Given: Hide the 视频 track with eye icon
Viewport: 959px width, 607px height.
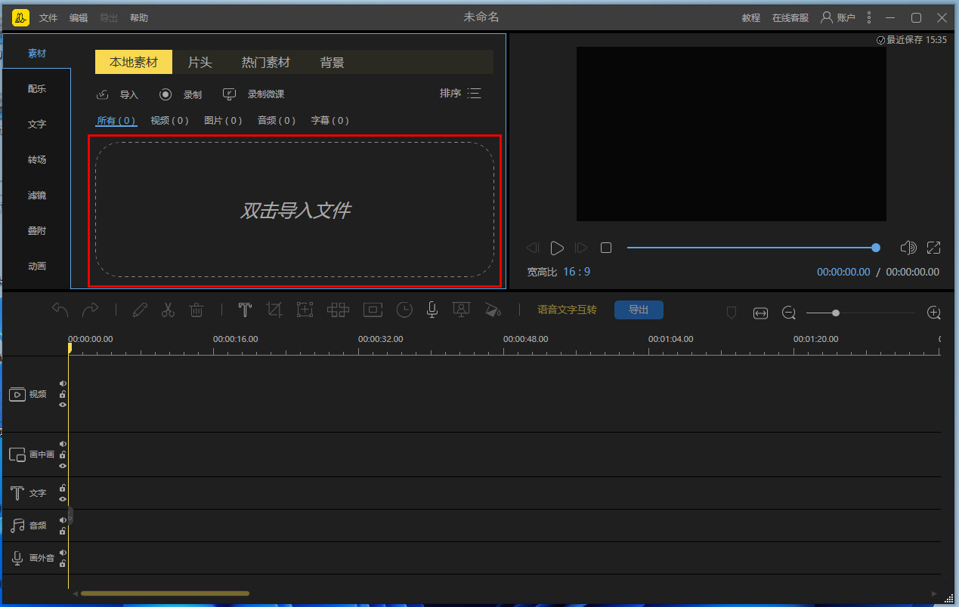Looking at the screenshot, I should pyautogui.click(x=63, y=405).
